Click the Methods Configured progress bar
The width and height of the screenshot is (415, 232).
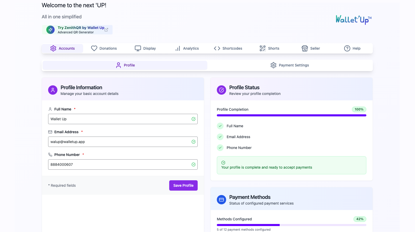pyautogui.click(x=292, y=225)
